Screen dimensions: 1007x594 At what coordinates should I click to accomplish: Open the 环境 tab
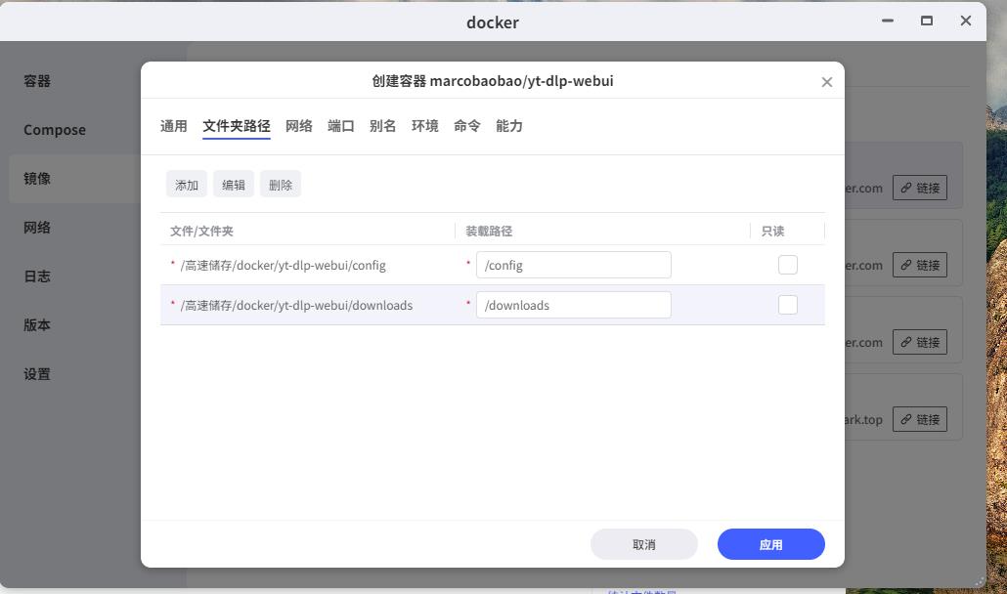tap(424, 126)
